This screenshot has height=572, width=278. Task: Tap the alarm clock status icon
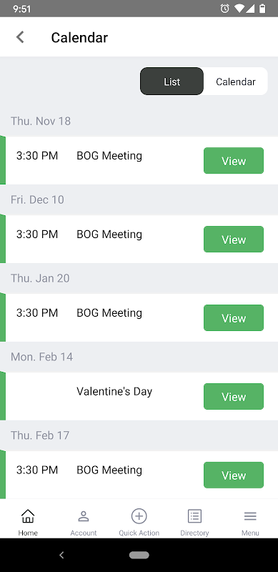tap(224, 9)
